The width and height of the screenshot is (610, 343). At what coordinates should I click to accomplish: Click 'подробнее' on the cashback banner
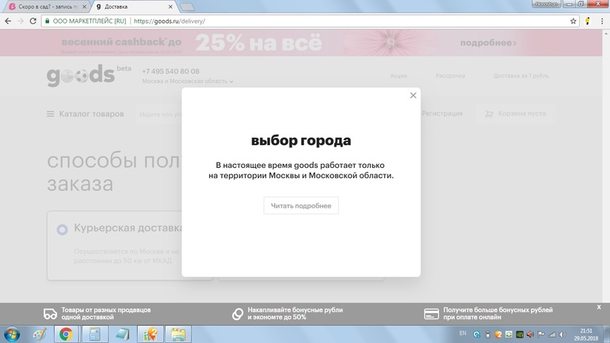pos(488,43)
